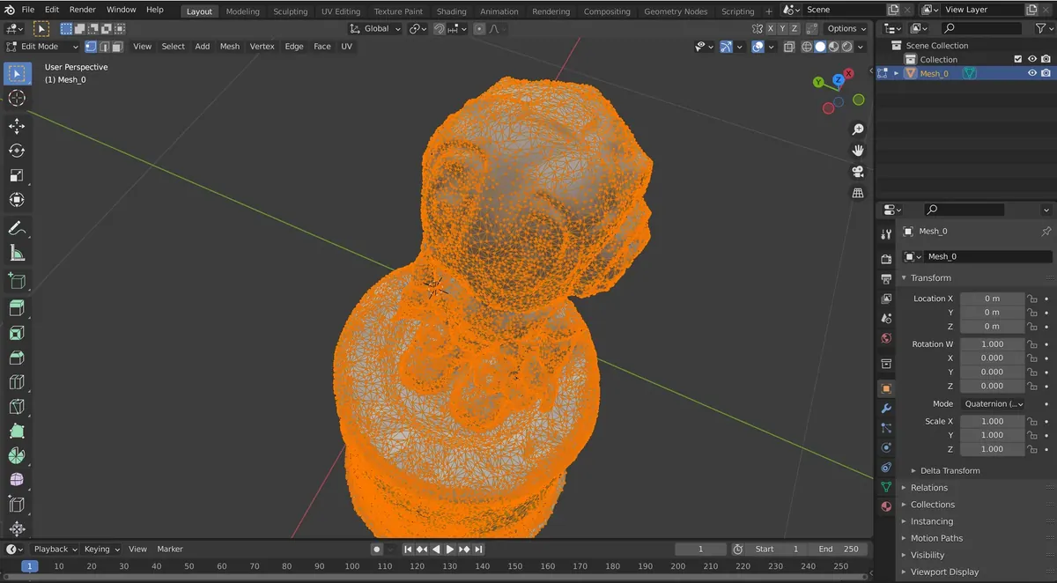Select the Bevel tool
The image size is (1057, 583).
(17, 358)
